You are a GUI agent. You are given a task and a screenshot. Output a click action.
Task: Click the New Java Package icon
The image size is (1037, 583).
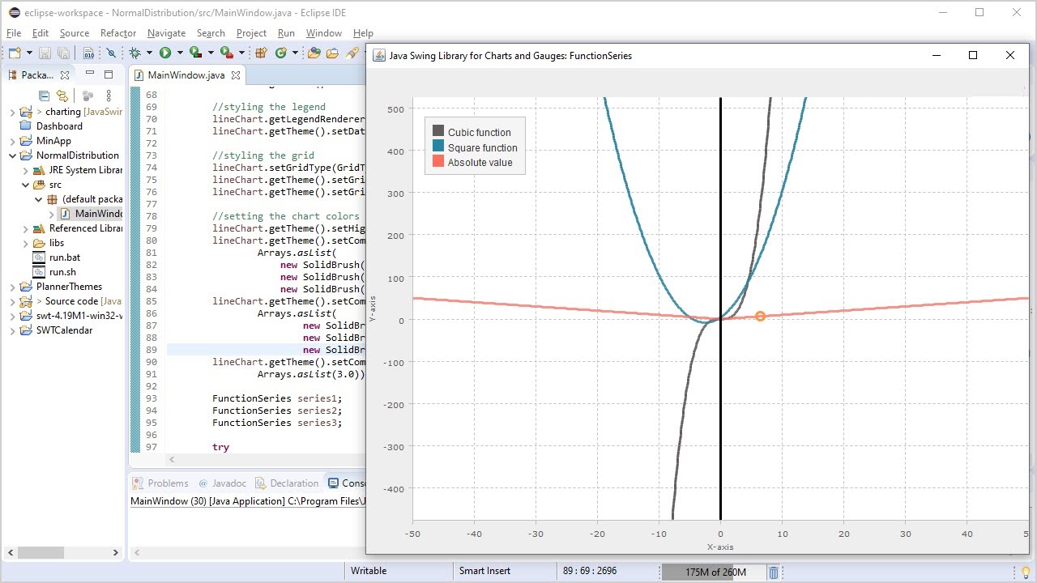pos(261,53)
